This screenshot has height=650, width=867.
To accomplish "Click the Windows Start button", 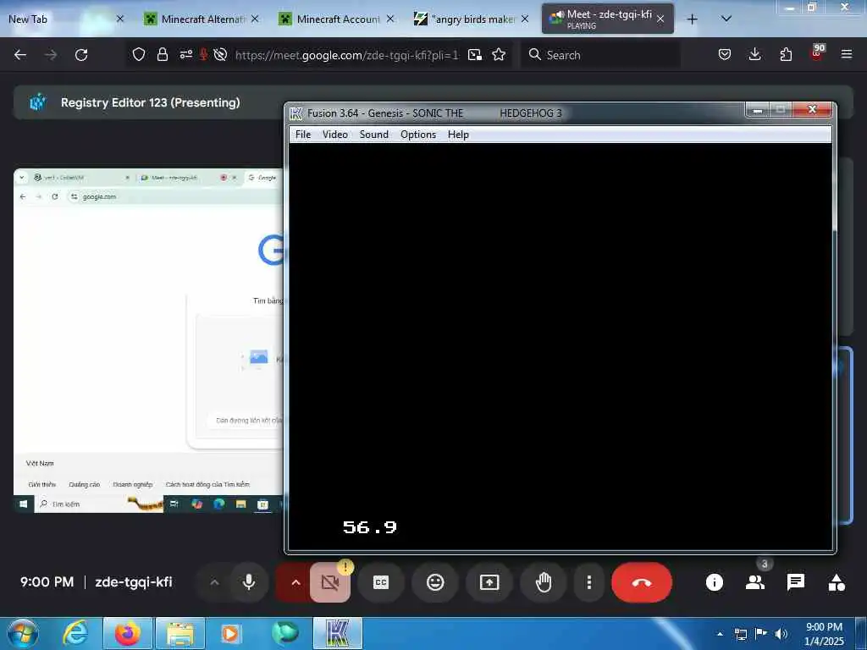I will pos(23,633).
